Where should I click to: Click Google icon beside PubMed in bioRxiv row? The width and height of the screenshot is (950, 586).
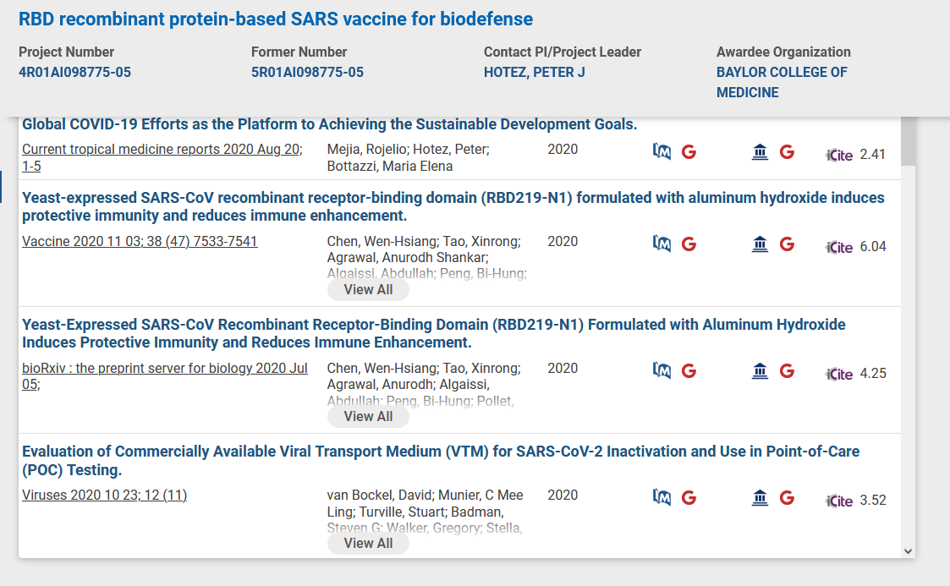click(x=689, y=370)
